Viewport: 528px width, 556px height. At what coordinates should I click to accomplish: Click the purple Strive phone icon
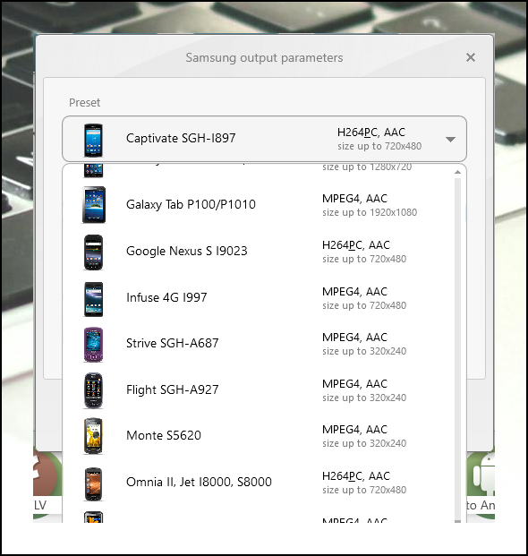[x=94, y=345]
